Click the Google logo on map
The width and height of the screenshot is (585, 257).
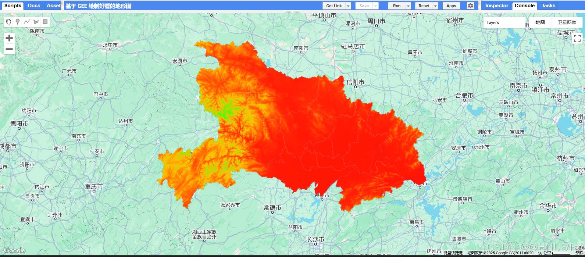pyautogui.click(x=14, y=250)
